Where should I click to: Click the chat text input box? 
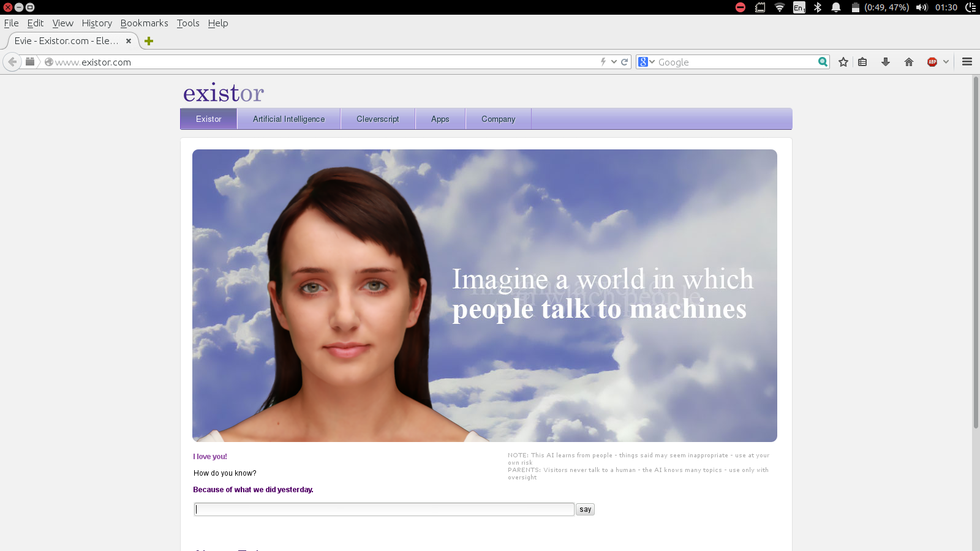[x=384, y=509]
